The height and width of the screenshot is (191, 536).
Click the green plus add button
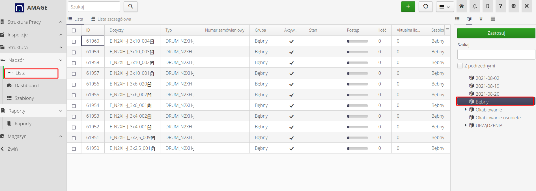tap(408, 6)
